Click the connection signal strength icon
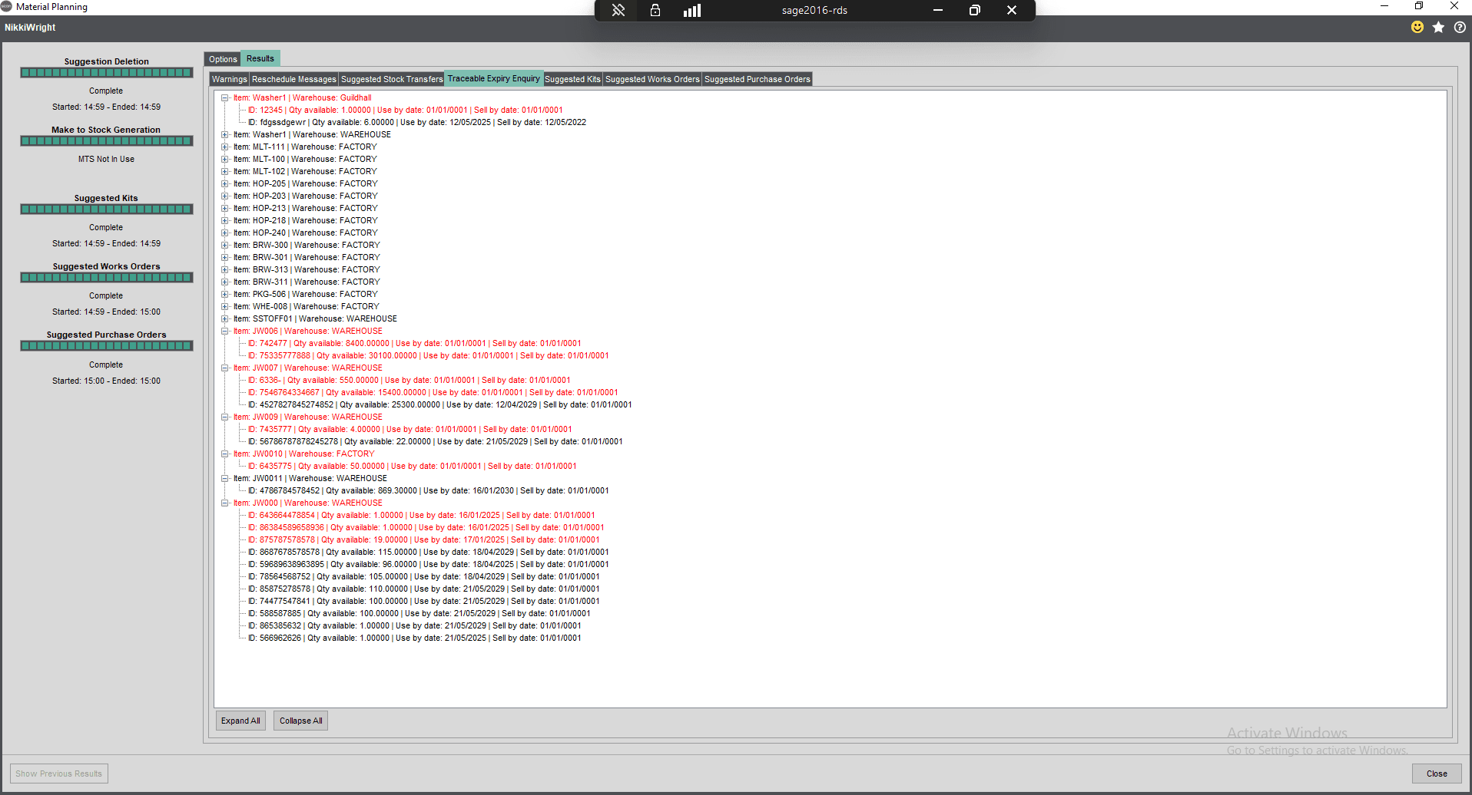 click(692, 10)
